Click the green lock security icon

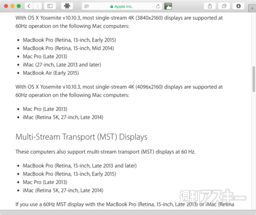click(111, 6)
